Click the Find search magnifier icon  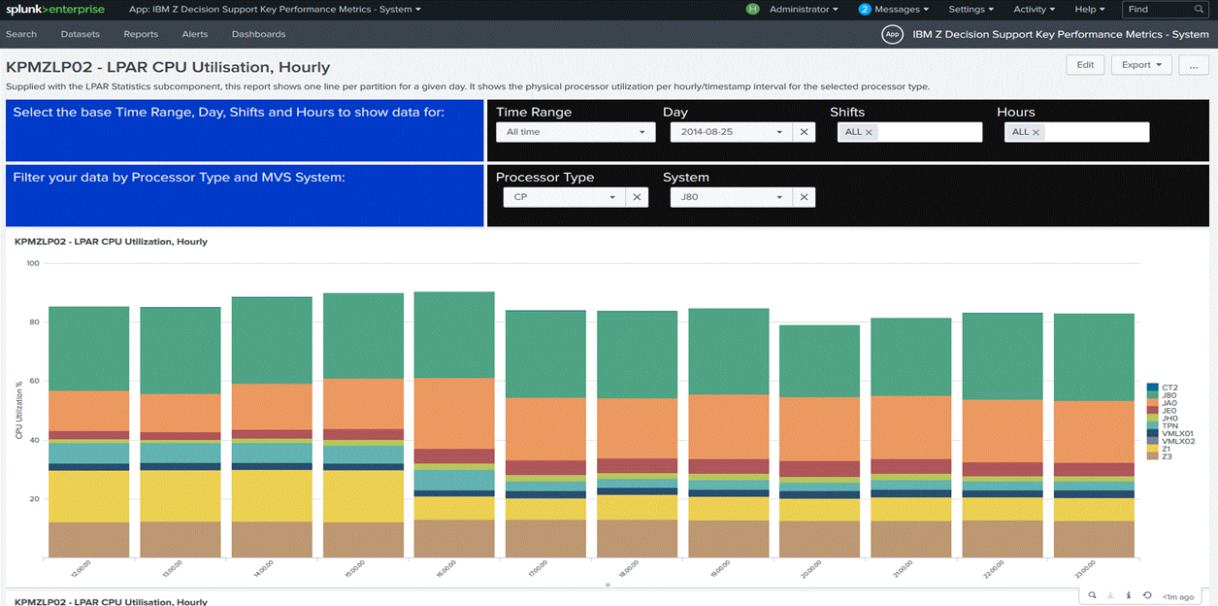click(x=1200, y=9)
